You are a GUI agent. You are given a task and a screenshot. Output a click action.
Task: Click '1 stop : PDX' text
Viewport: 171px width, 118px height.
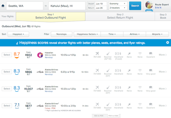[x=50, y=108]
